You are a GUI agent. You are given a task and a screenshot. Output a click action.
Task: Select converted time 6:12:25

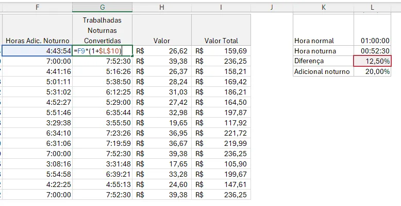[x=102, y=92]
